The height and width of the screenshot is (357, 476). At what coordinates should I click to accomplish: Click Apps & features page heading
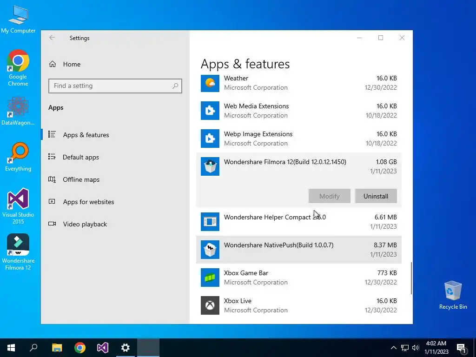pos(245,64)
